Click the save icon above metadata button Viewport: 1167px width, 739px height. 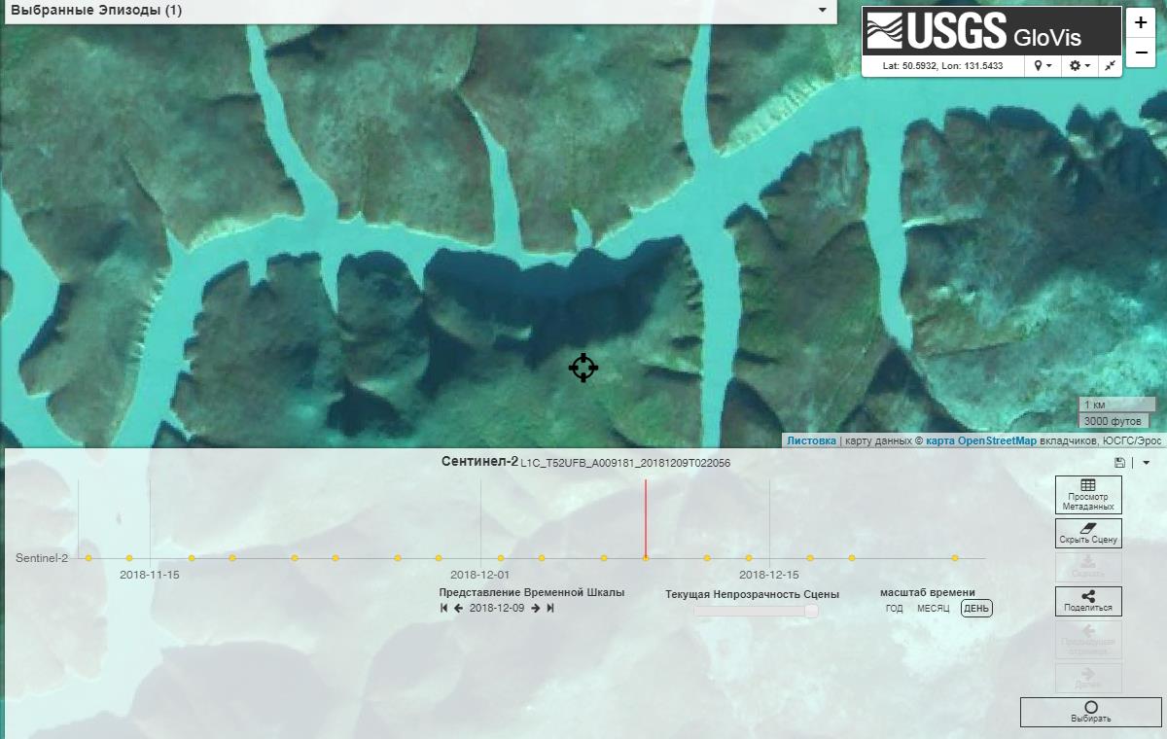point(1119,463)
